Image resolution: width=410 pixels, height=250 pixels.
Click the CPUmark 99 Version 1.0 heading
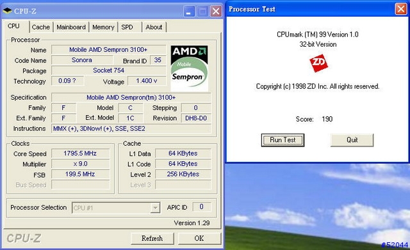tap(318, 35)
